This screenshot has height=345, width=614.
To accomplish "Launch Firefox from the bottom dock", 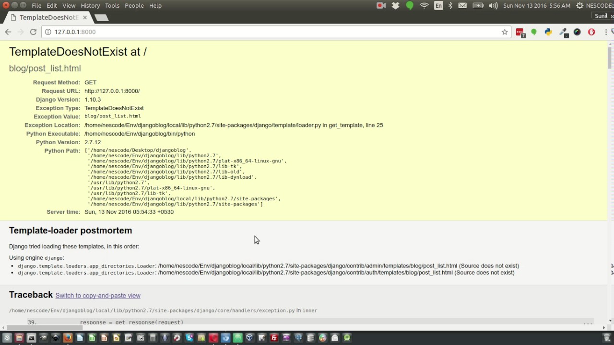I will pos(68,338).
